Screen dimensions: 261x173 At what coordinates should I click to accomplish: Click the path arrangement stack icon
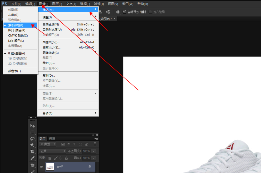(x=108, y=12)
